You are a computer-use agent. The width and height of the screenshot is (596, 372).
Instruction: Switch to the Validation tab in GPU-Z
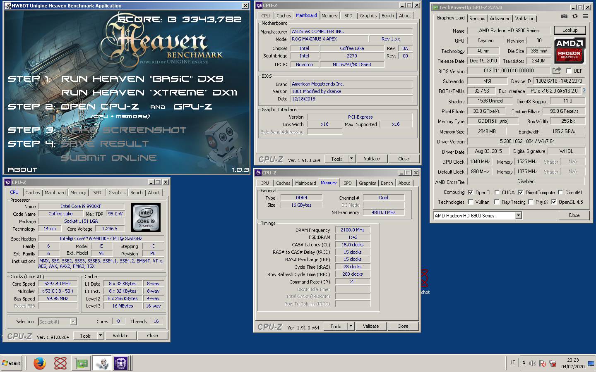pyautogui.click(x=525, y=19)
